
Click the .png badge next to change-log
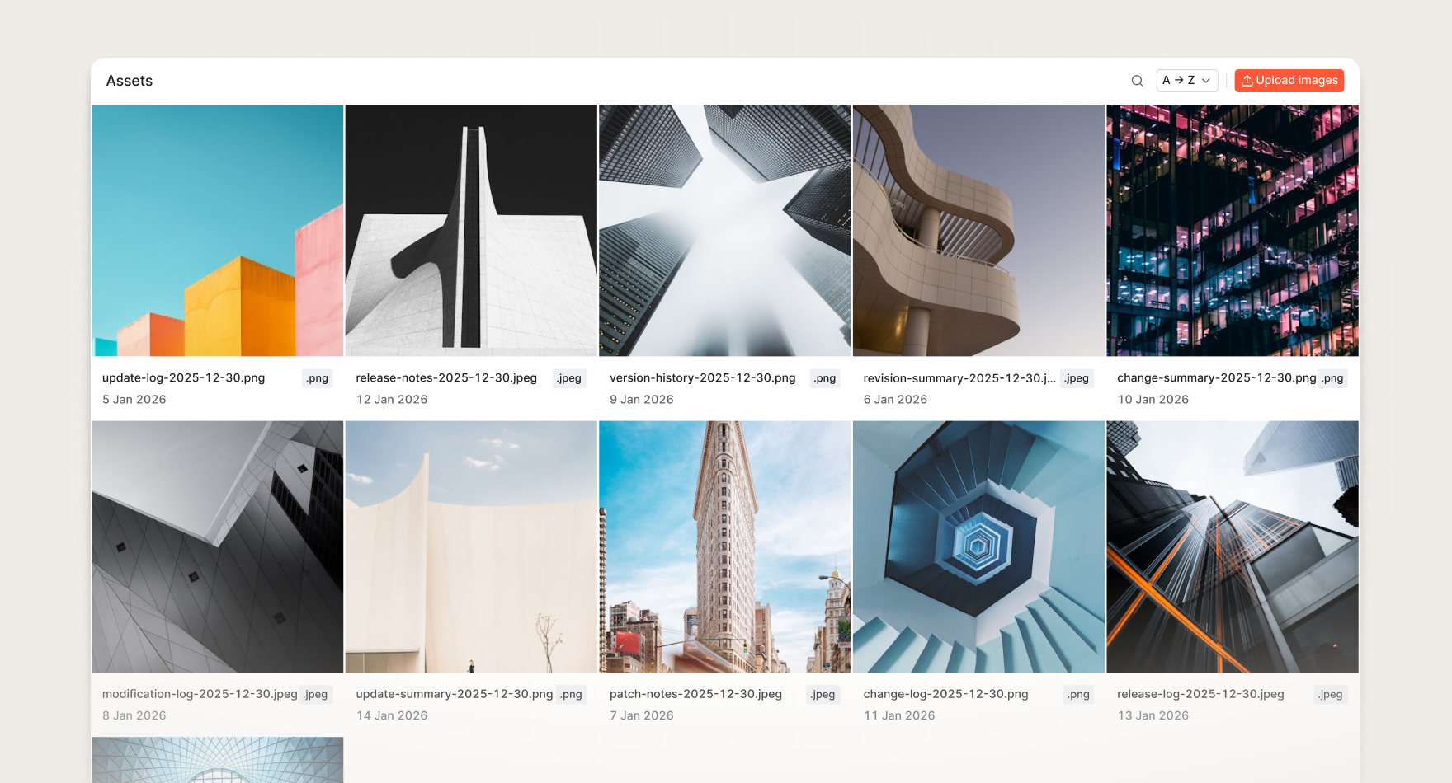click(1078, 694)
